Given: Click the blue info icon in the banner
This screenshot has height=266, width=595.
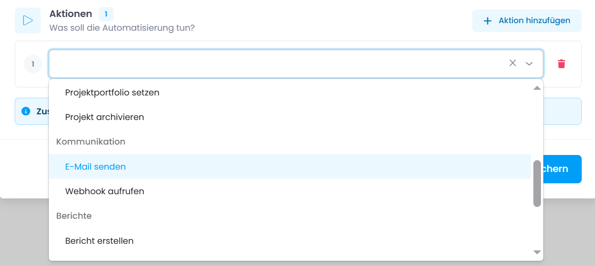Looking at the screenshot, I should (x=26, y=112).
